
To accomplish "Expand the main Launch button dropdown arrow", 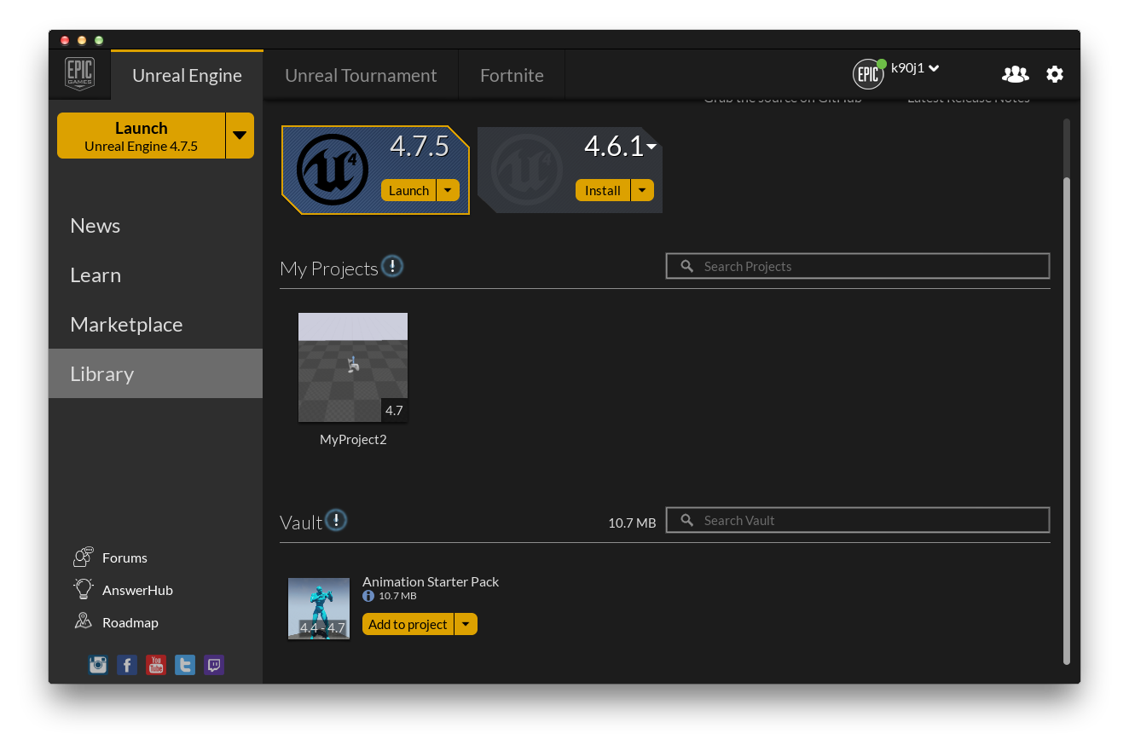I will 240,136.
